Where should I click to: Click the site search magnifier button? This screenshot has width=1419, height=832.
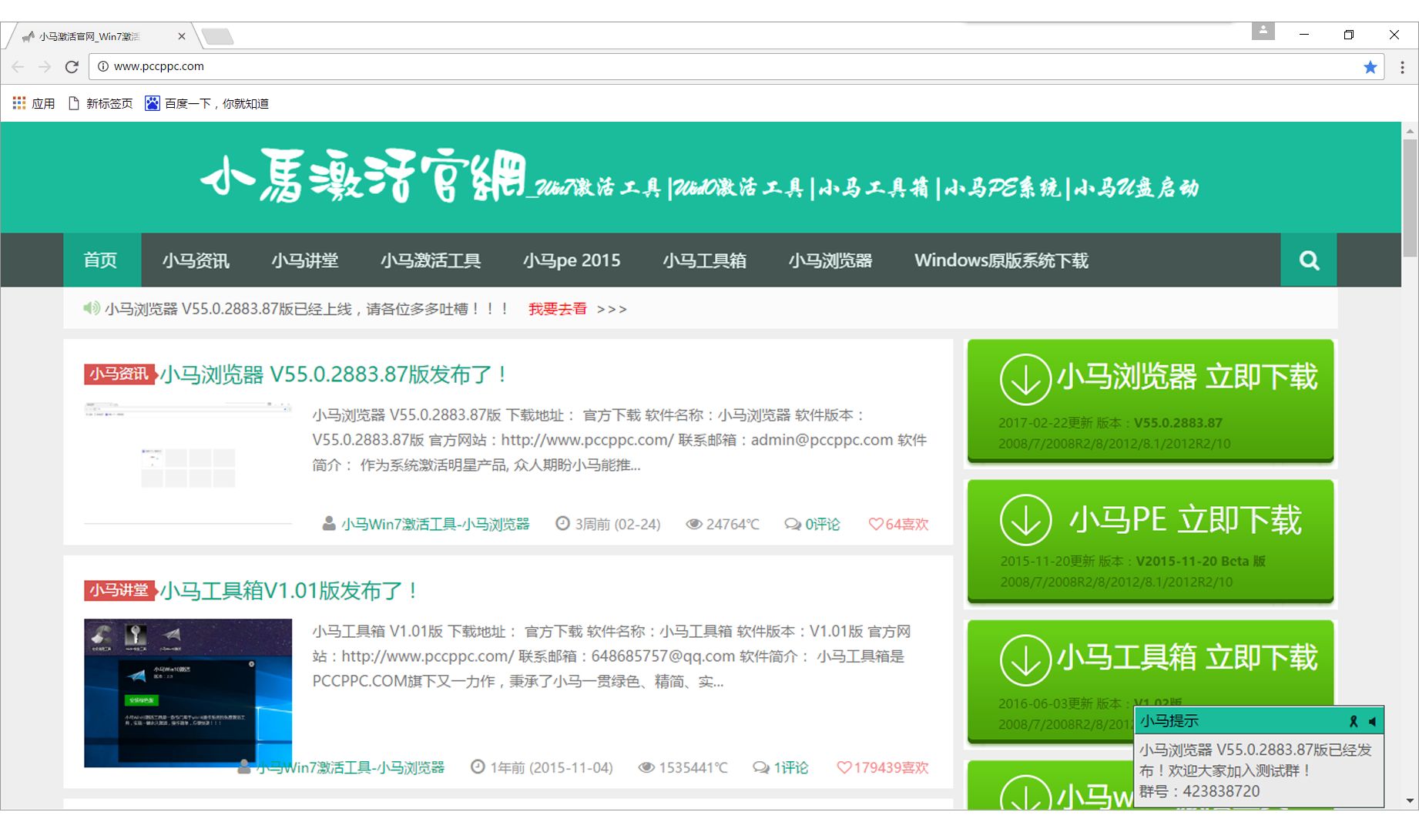pyautogui.click(x=1309, y=260)
